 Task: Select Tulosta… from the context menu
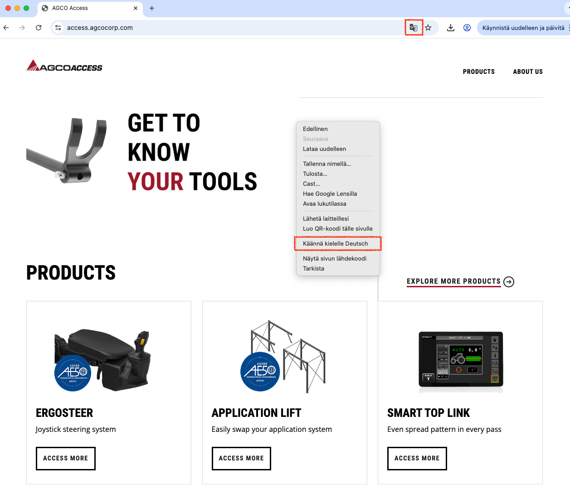point(338,174)
